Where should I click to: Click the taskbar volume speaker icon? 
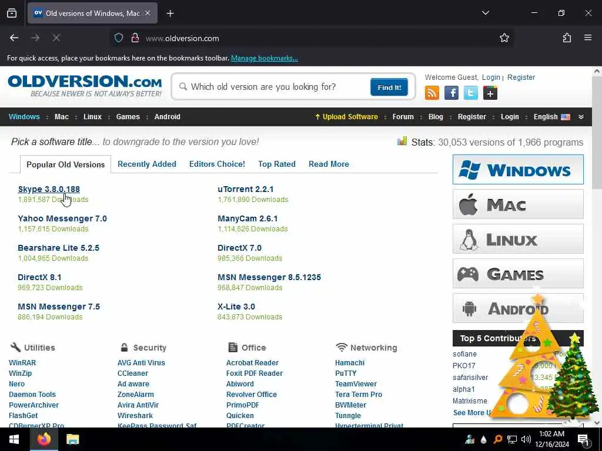pyautogui.click(x=526, y=439)
